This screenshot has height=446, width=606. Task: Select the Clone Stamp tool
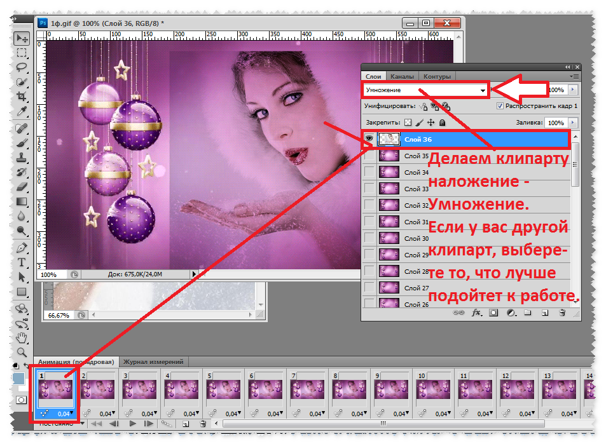click(x=22, y=157)
